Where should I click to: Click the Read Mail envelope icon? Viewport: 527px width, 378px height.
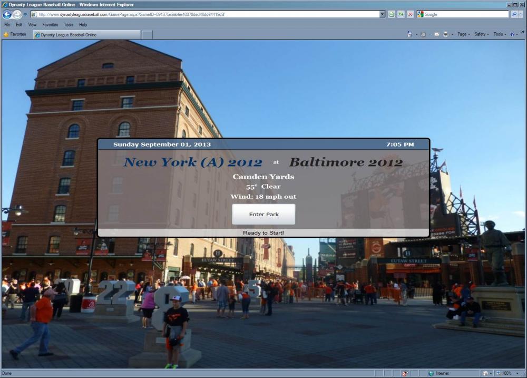coord(436,34)
